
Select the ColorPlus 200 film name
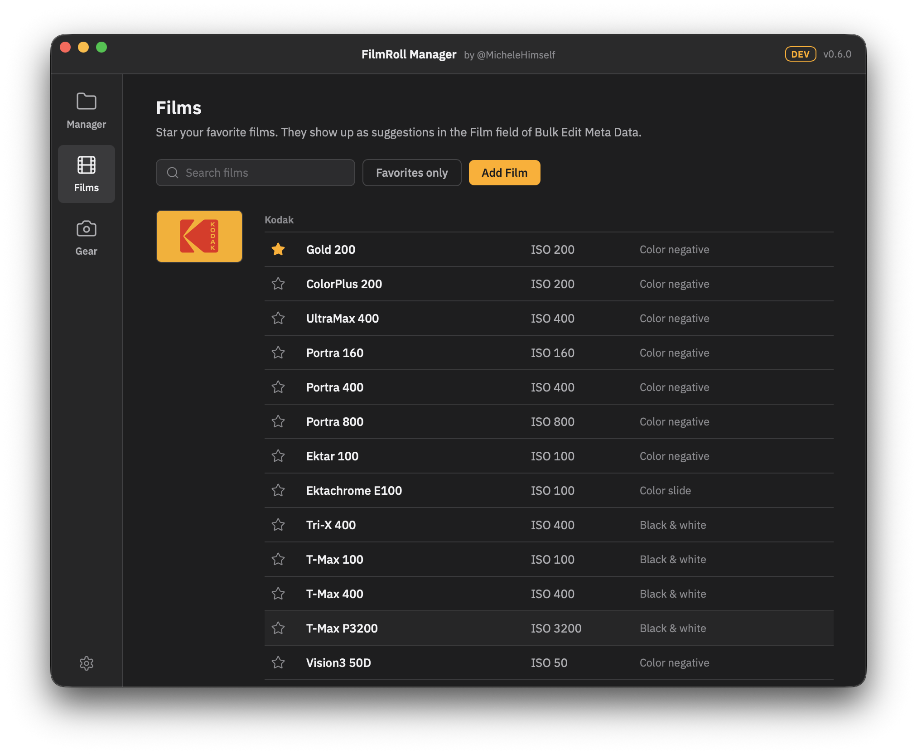click(x=344, y=284)
